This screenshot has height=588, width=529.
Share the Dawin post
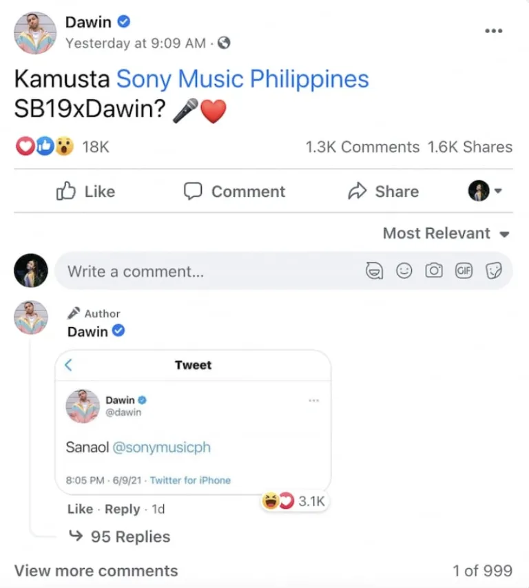[384, 191]
